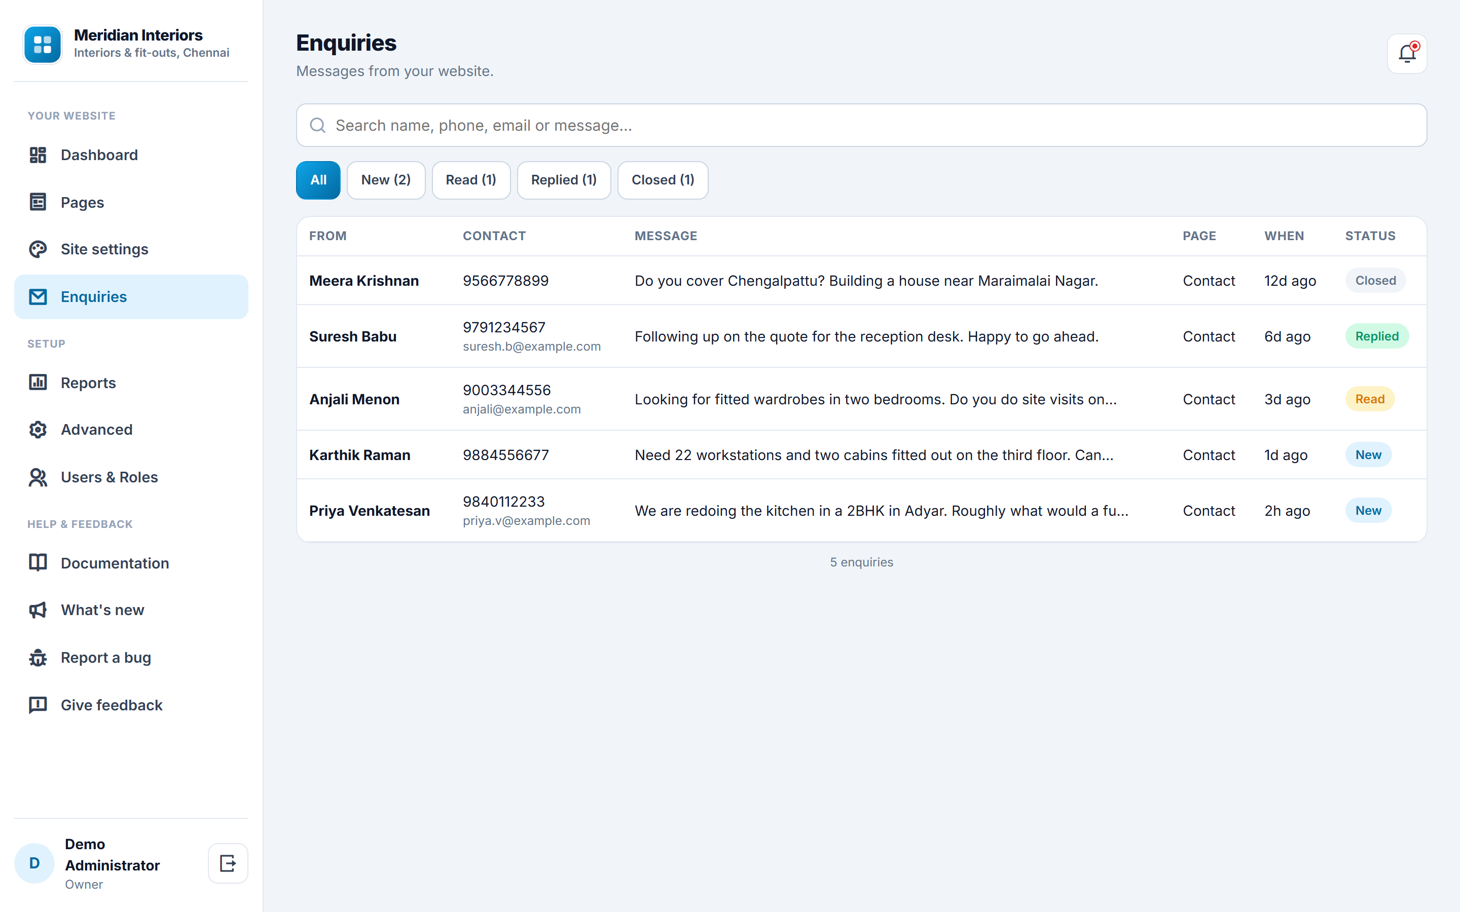Open Anjali Menon's enquiry
The height and width of the screenshot is (912, 1460).
(x=861, y=399)
